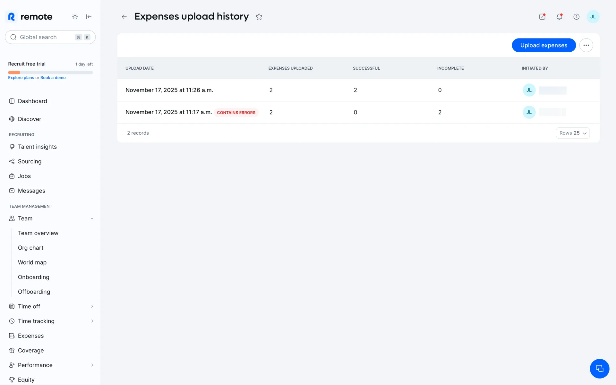Click the Upload expenses button

pos(543,45)
